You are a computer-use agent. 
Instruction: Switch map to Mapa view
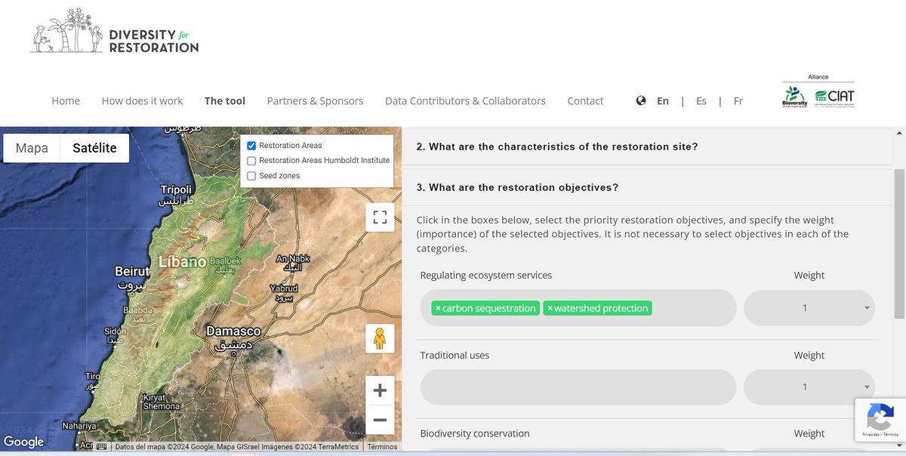[x=32, y=148]
